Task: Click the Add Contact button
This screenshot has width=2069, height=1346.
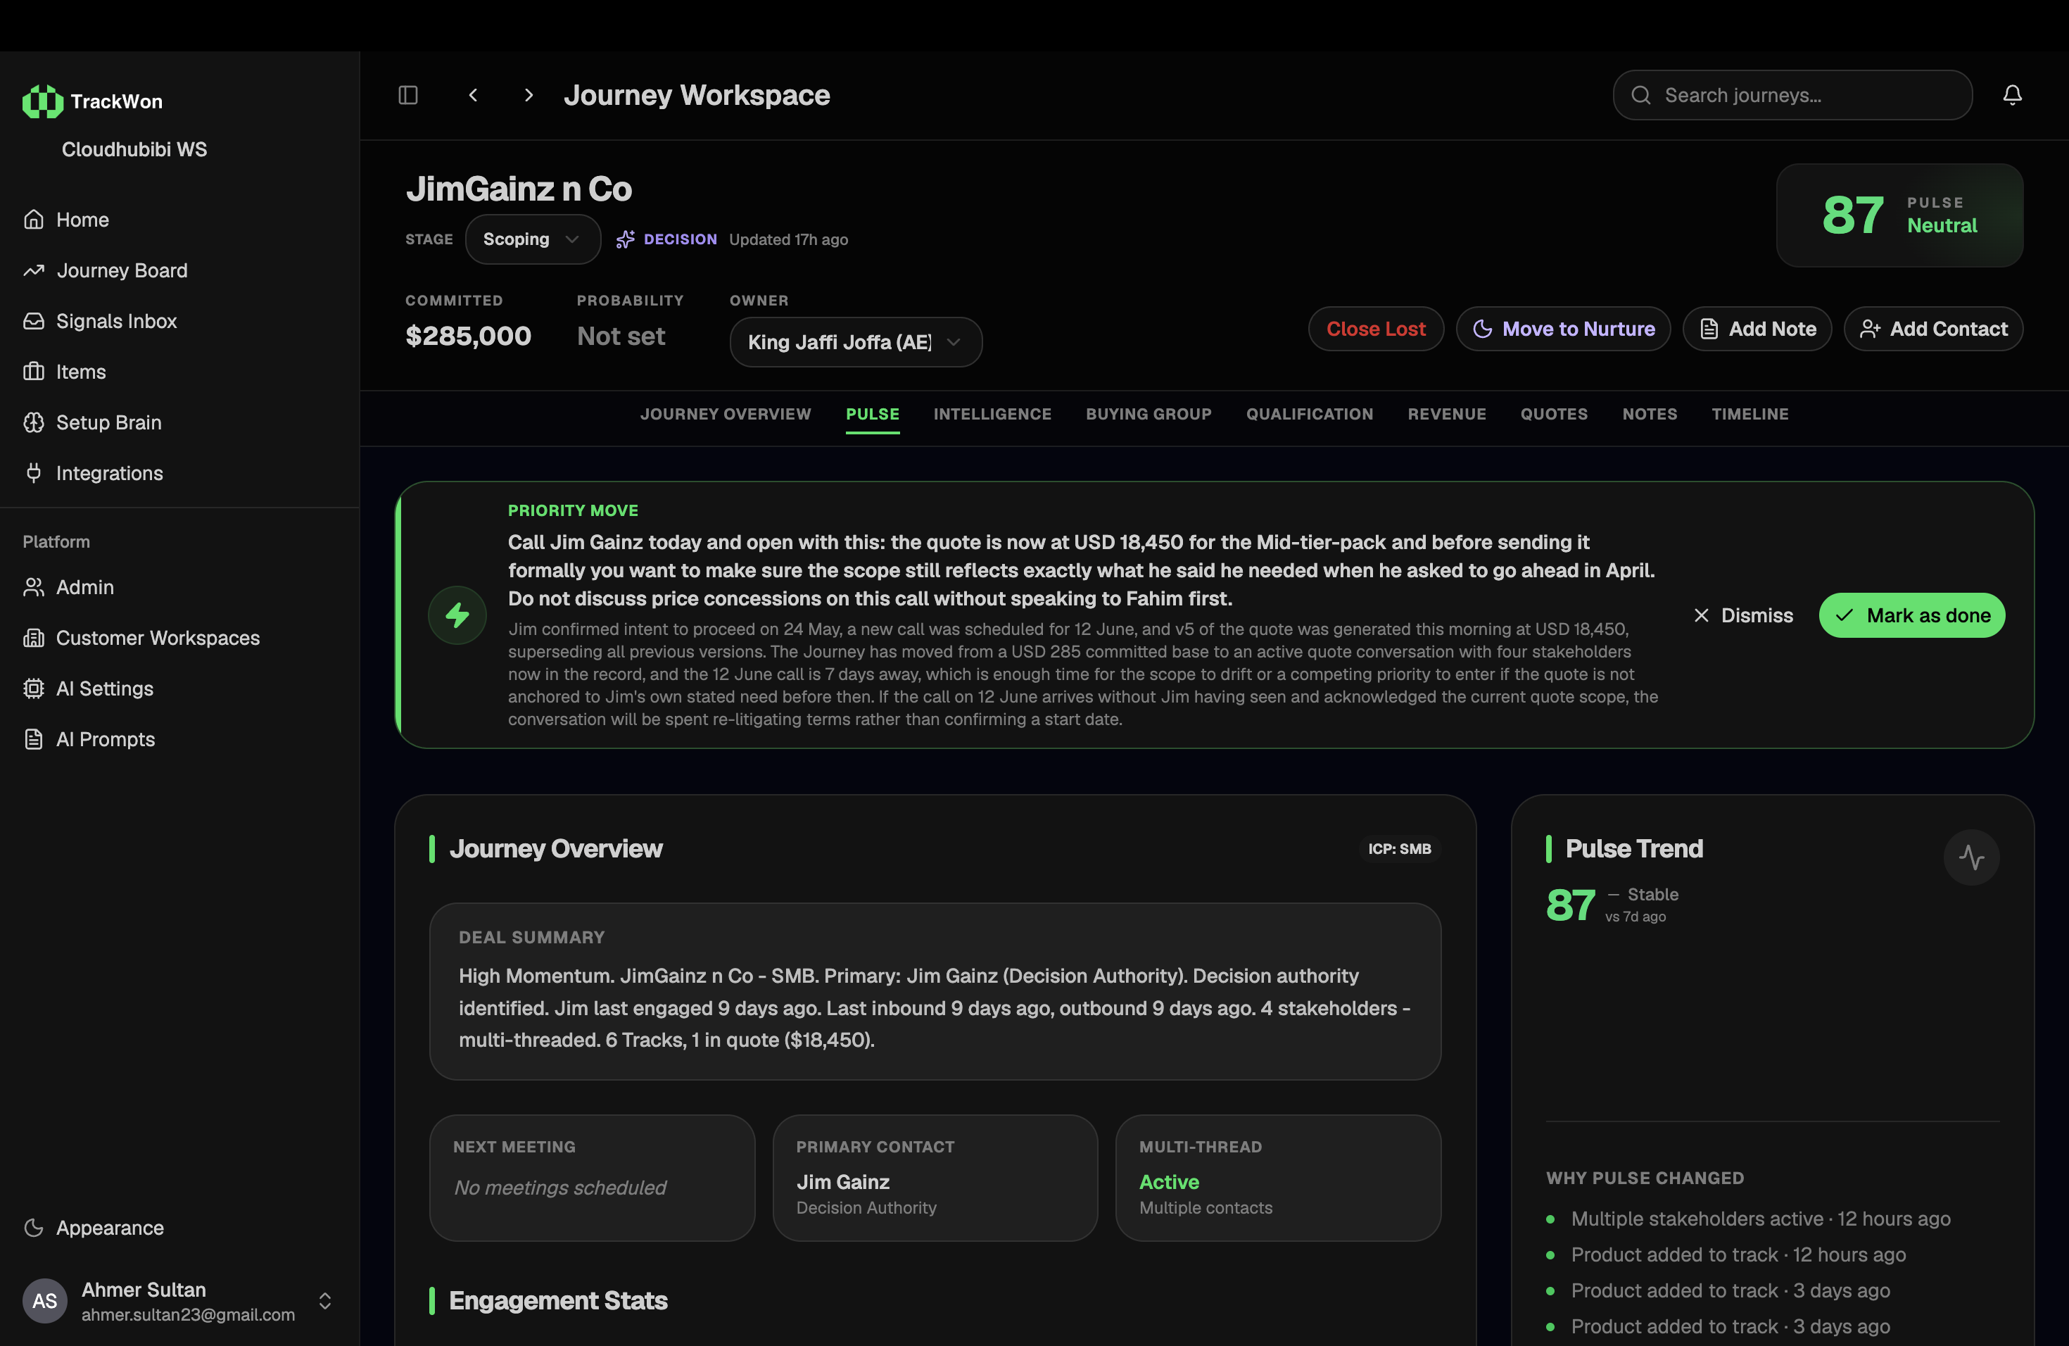Action: point(1933,329)
